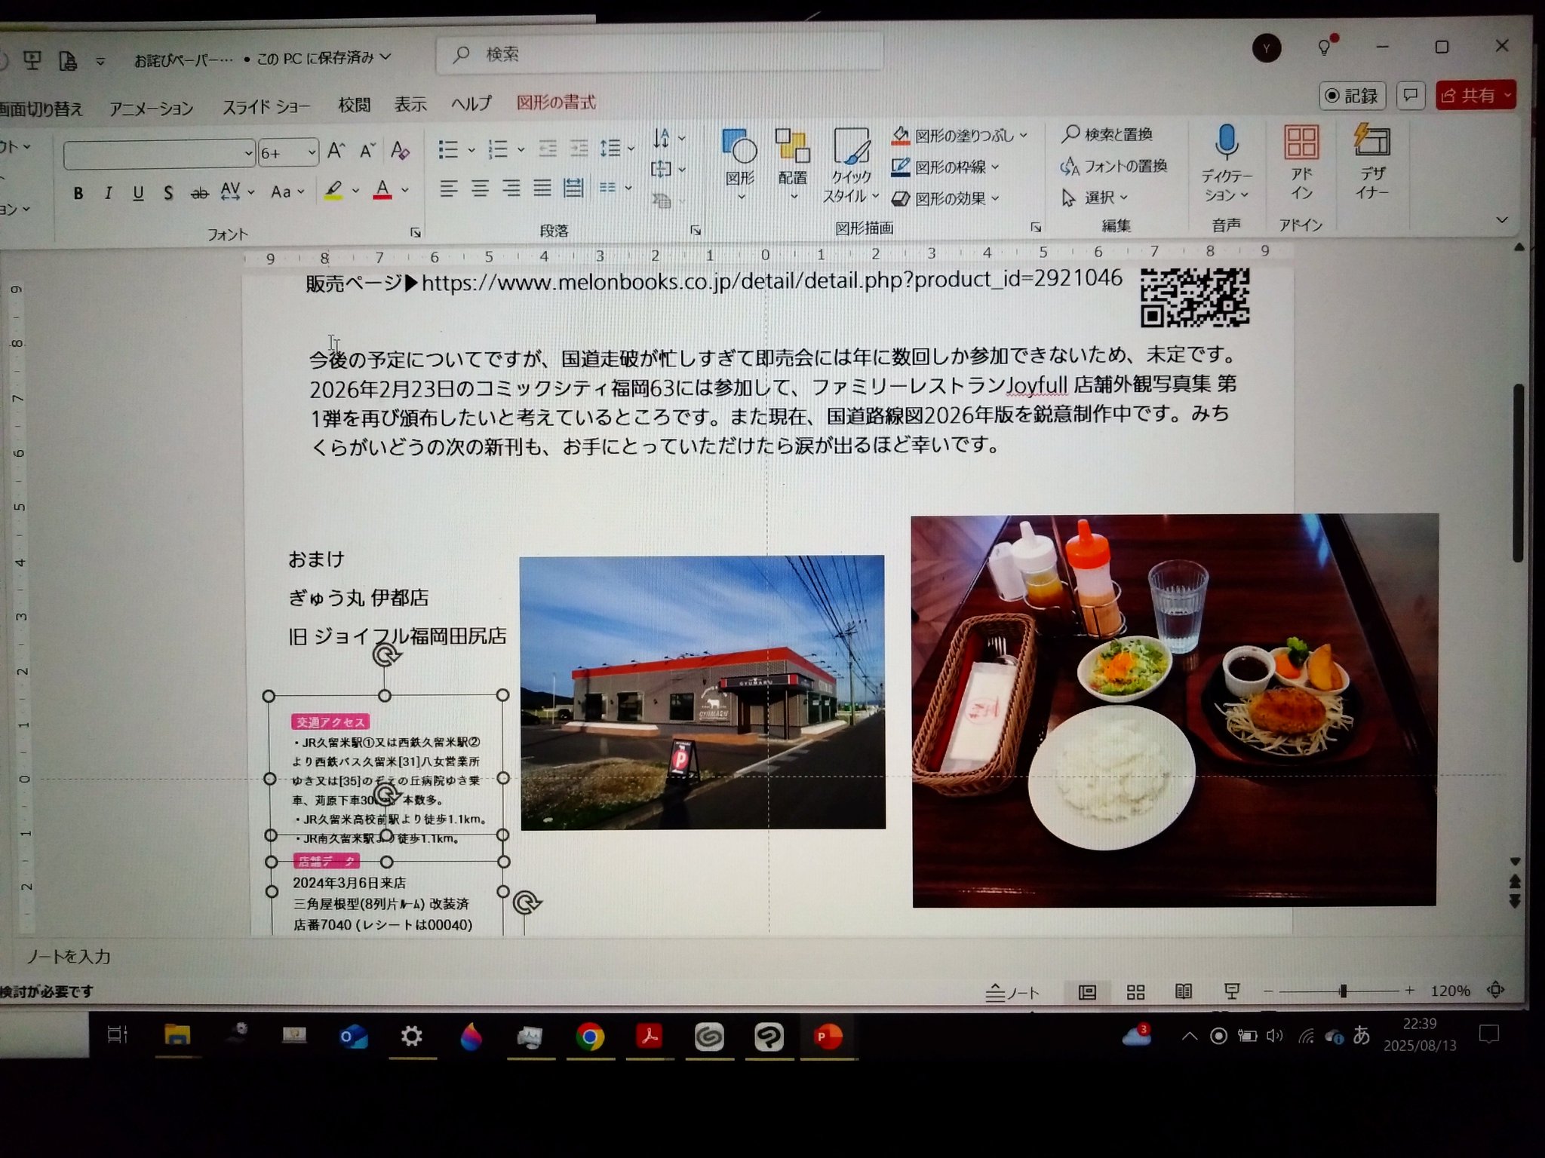
Task: Switch to slide sorter view in status bar
Action: click(1135, 992)
